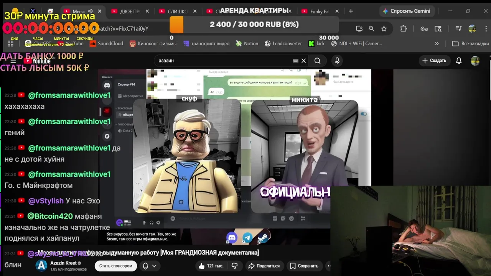491x276 pixels.
Task: Open the Leadconverter bookmark
Action: pyautogui.click(x=283, y=44)
